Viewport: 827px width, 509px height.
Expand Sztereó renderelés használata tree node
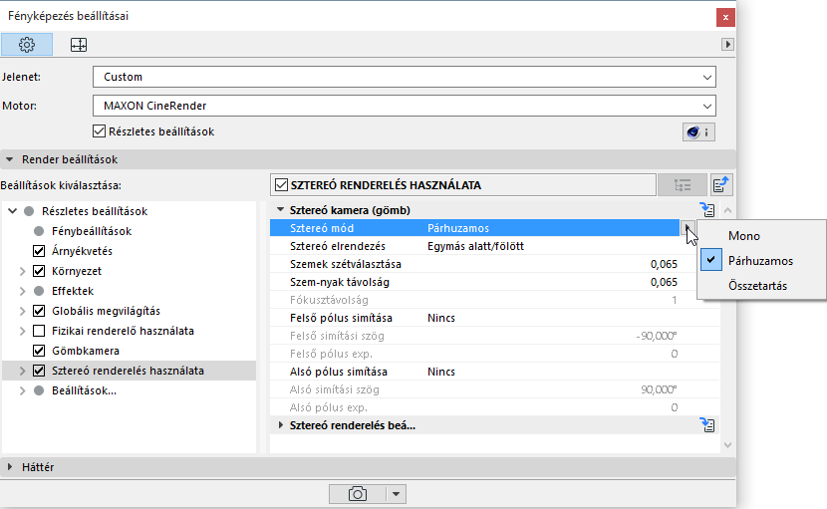23,371
